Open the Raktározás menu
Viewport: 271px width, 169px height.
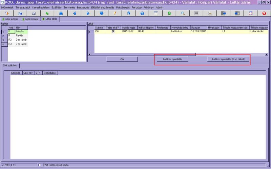point(123,7)
